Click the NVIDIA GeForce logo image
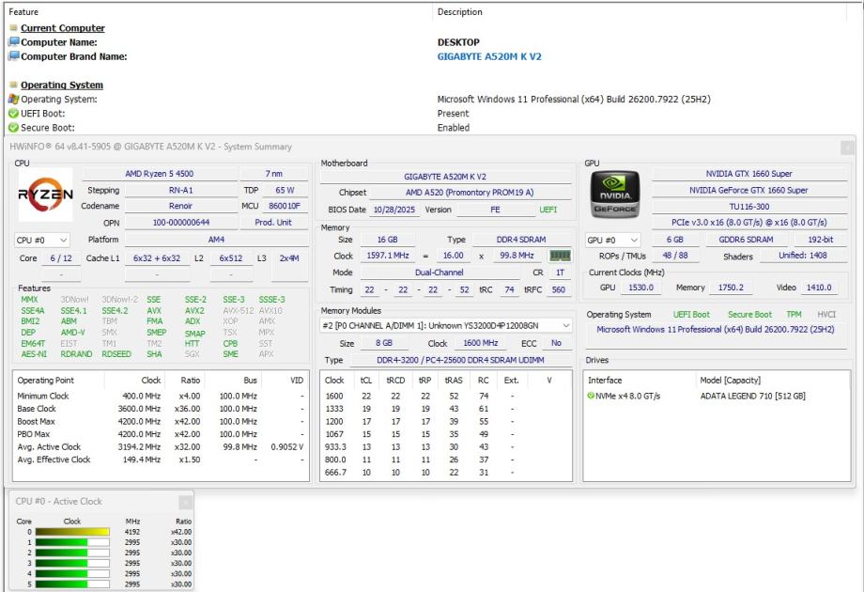Image resolution: width=864 pixels, height=592 pixels. pyautogui.click(x=614, y=193)
